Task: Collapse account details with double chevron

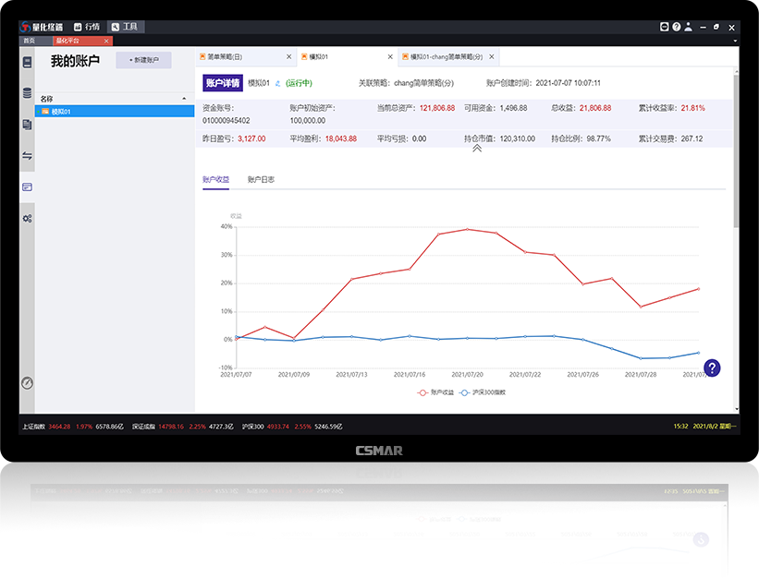Action: pos(477,148)
